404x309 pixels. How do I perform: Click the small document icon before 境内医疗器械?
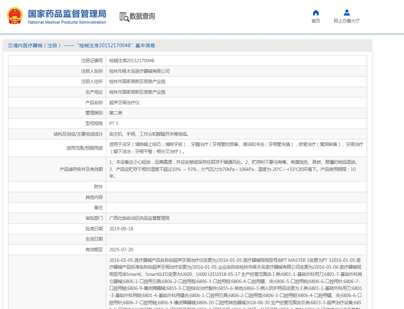[10, 45]
